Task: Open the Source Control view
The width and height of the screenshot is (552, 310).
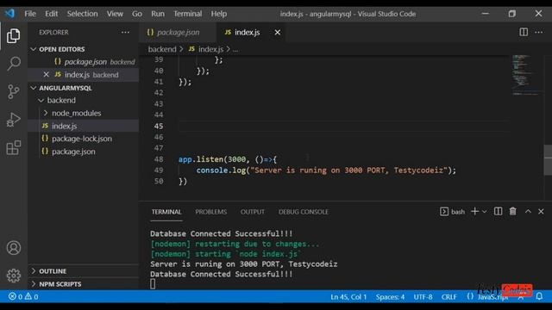Action: click(14, 92)
